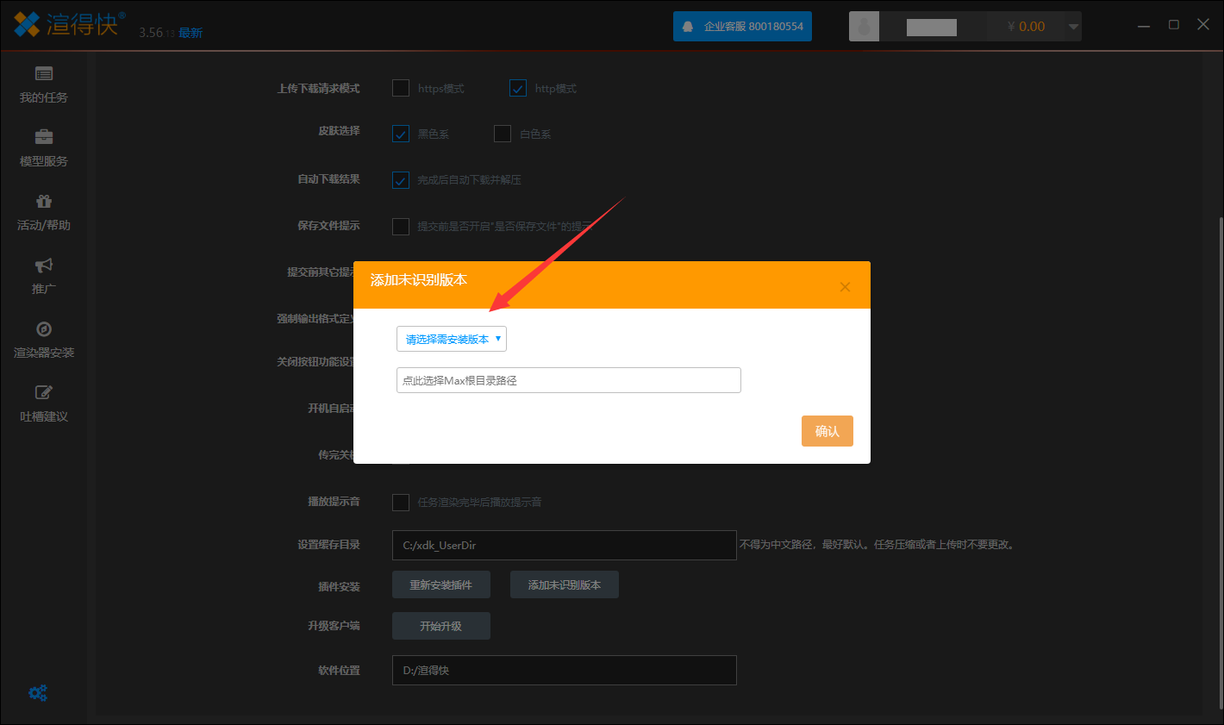Click the 确认 button in dialog
This screenshot has width=1224, height=725.
pos(827,431)
